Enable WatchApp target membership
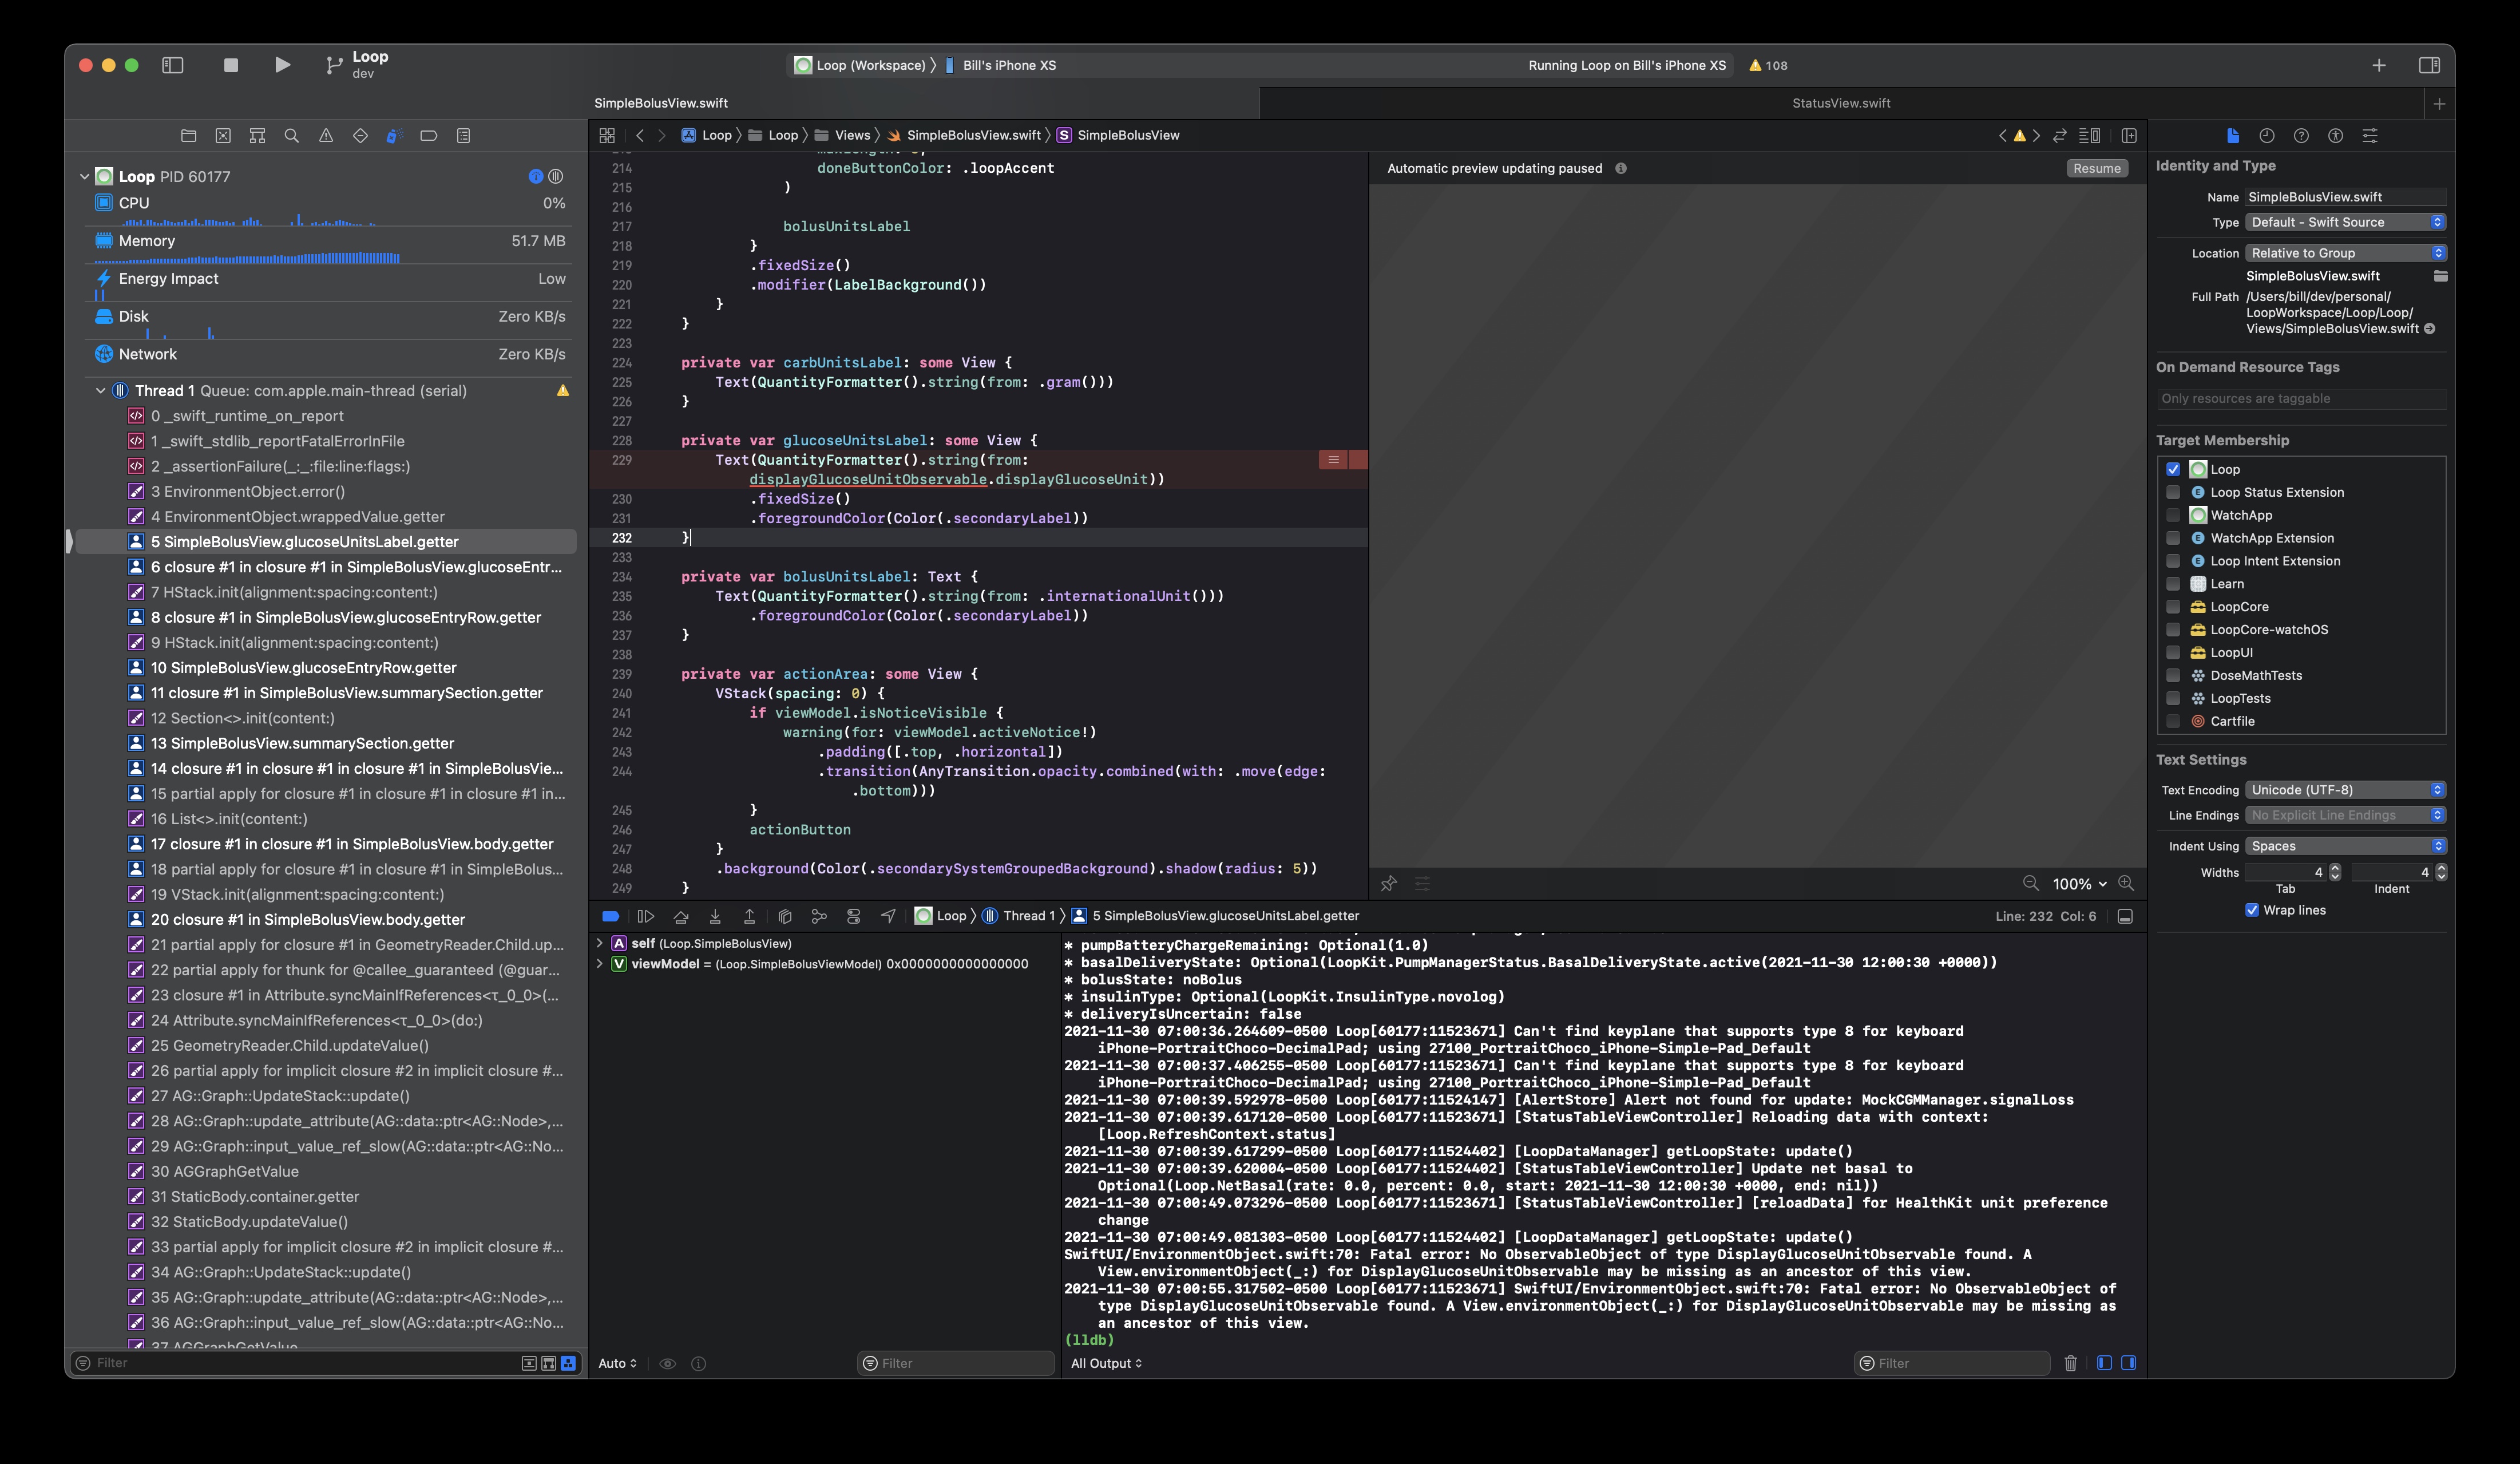 point(2173,515)
